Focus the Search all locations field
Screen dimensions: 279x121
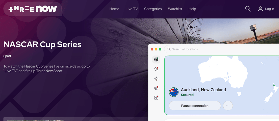tap(222, 49)
